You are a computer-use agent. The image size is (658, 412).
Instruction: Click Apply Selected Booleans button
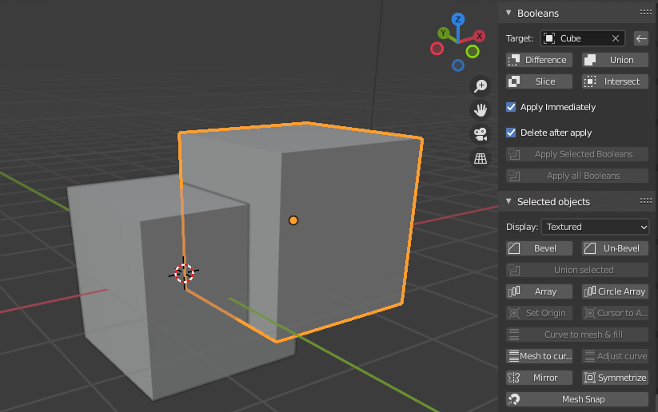coord(577,154)
